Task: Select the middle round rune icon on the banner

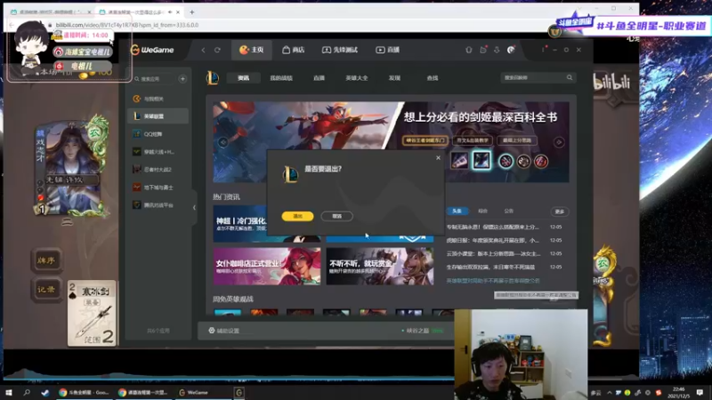Action: click(523, 161)
